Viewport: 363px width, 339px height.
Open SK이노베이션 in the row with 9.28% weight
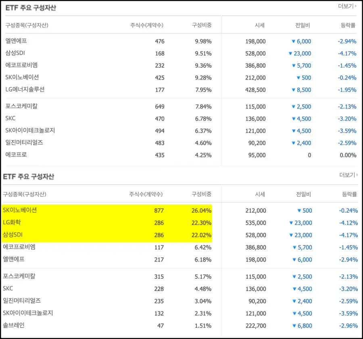click(22, 77)
